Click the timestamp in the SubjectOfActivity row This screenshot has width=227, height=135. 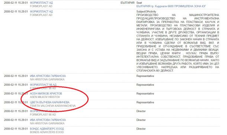click(16, 11)
